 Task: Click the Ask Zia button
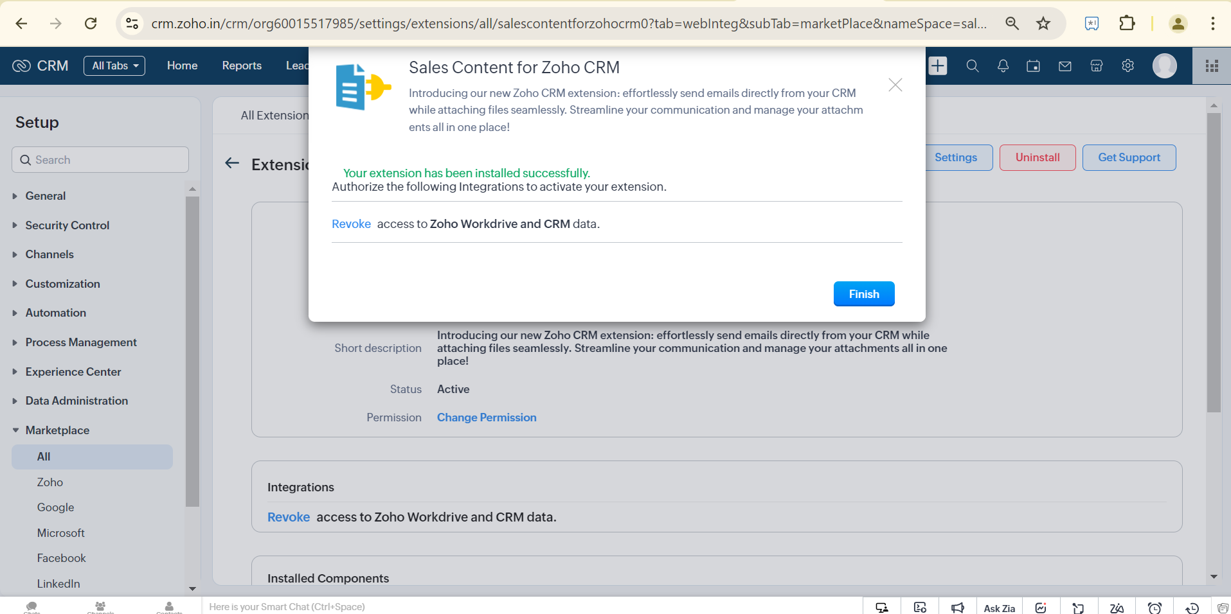click(x=999, y=608)
